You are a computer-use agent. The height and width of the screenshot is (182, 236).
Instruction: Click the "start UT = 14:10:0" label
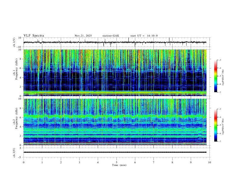pyautogui.click(x=144, y=36)
